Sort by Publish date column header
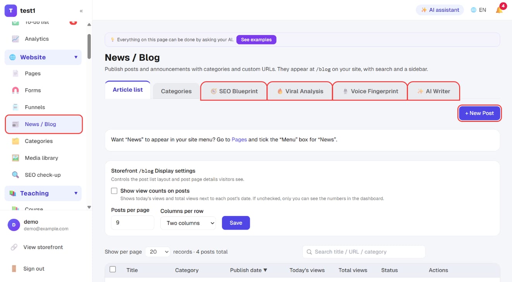 tap(249, 270)
